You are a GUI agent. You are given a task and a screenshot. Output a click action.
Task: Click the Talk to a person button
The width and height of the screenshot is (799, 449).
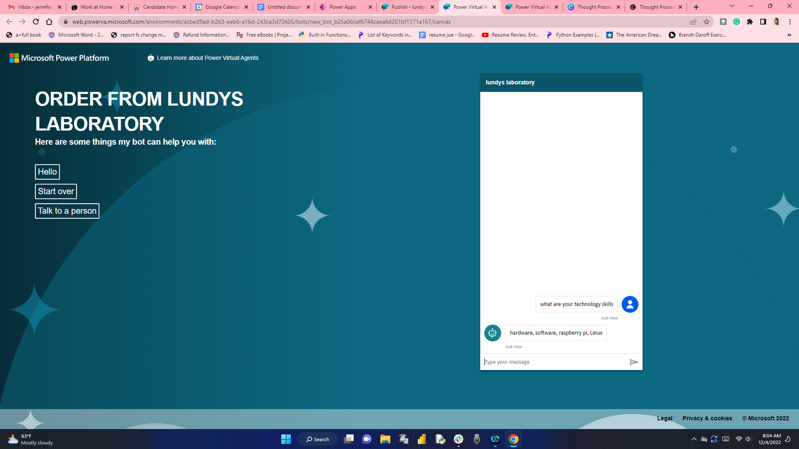pos(67,211)
